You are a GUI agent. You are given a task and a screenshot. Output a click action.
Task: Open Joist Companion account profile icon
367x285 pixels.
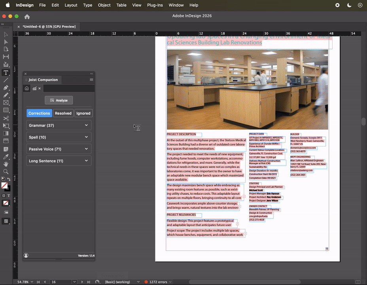pyautogui.click(x=26, y=255)
